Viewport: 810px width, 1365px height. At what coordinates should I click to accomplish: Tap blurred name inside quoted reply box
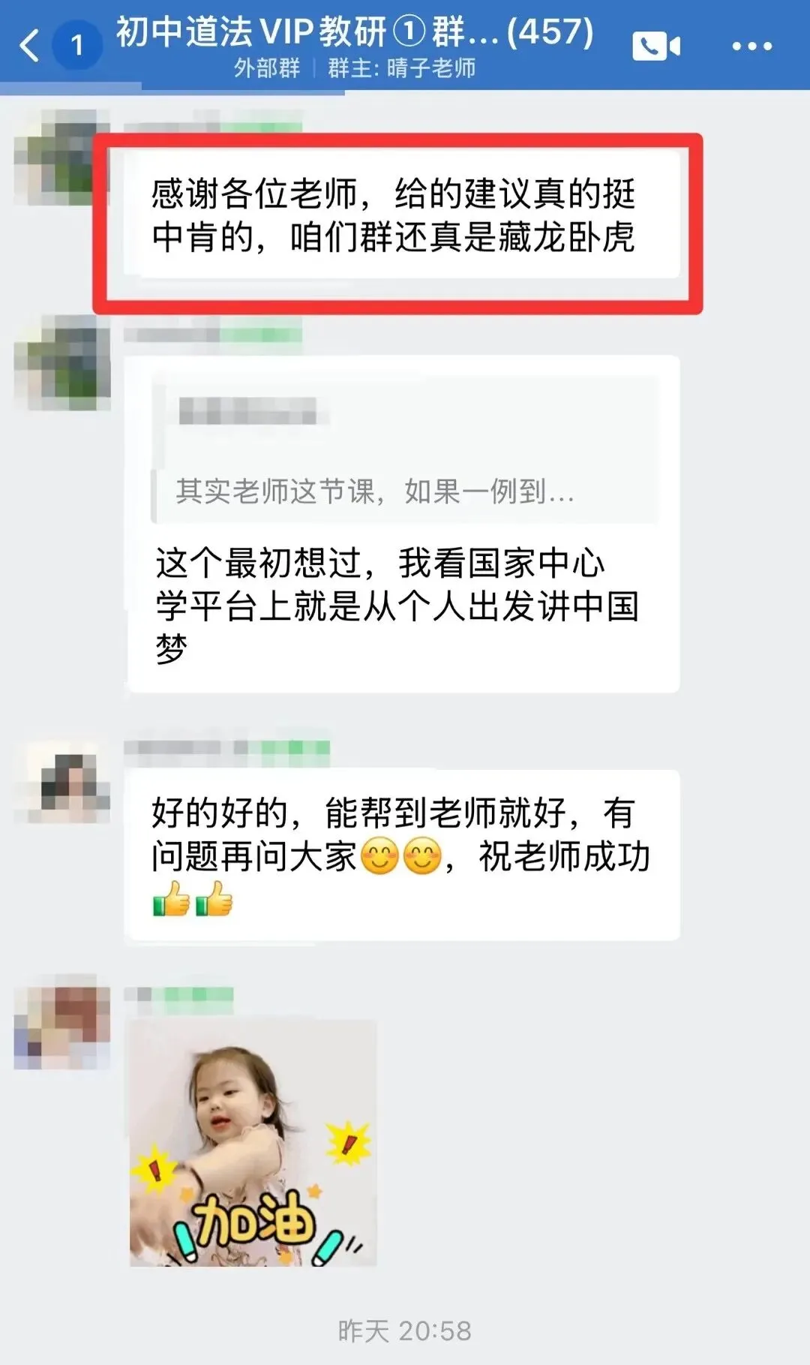(x=247, y=411)
